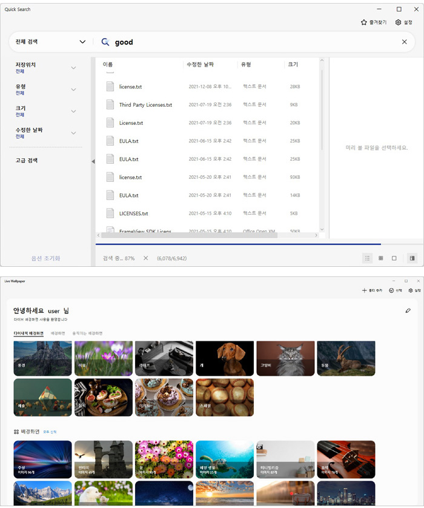The height and width of the screenshot is (508, 424).
Task: Switch results to detailed list view
Action: [x=367, y=258]
